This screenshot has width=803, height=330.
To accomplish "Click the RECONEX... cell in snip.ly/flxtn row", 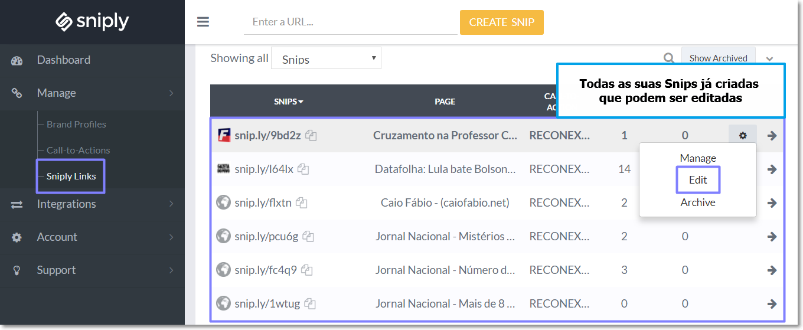I will 560,203.
